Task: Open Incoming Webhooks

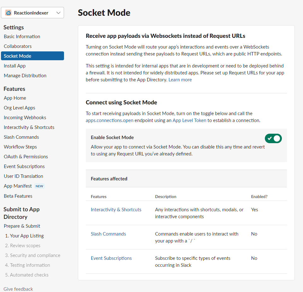Action: [25, 118]
